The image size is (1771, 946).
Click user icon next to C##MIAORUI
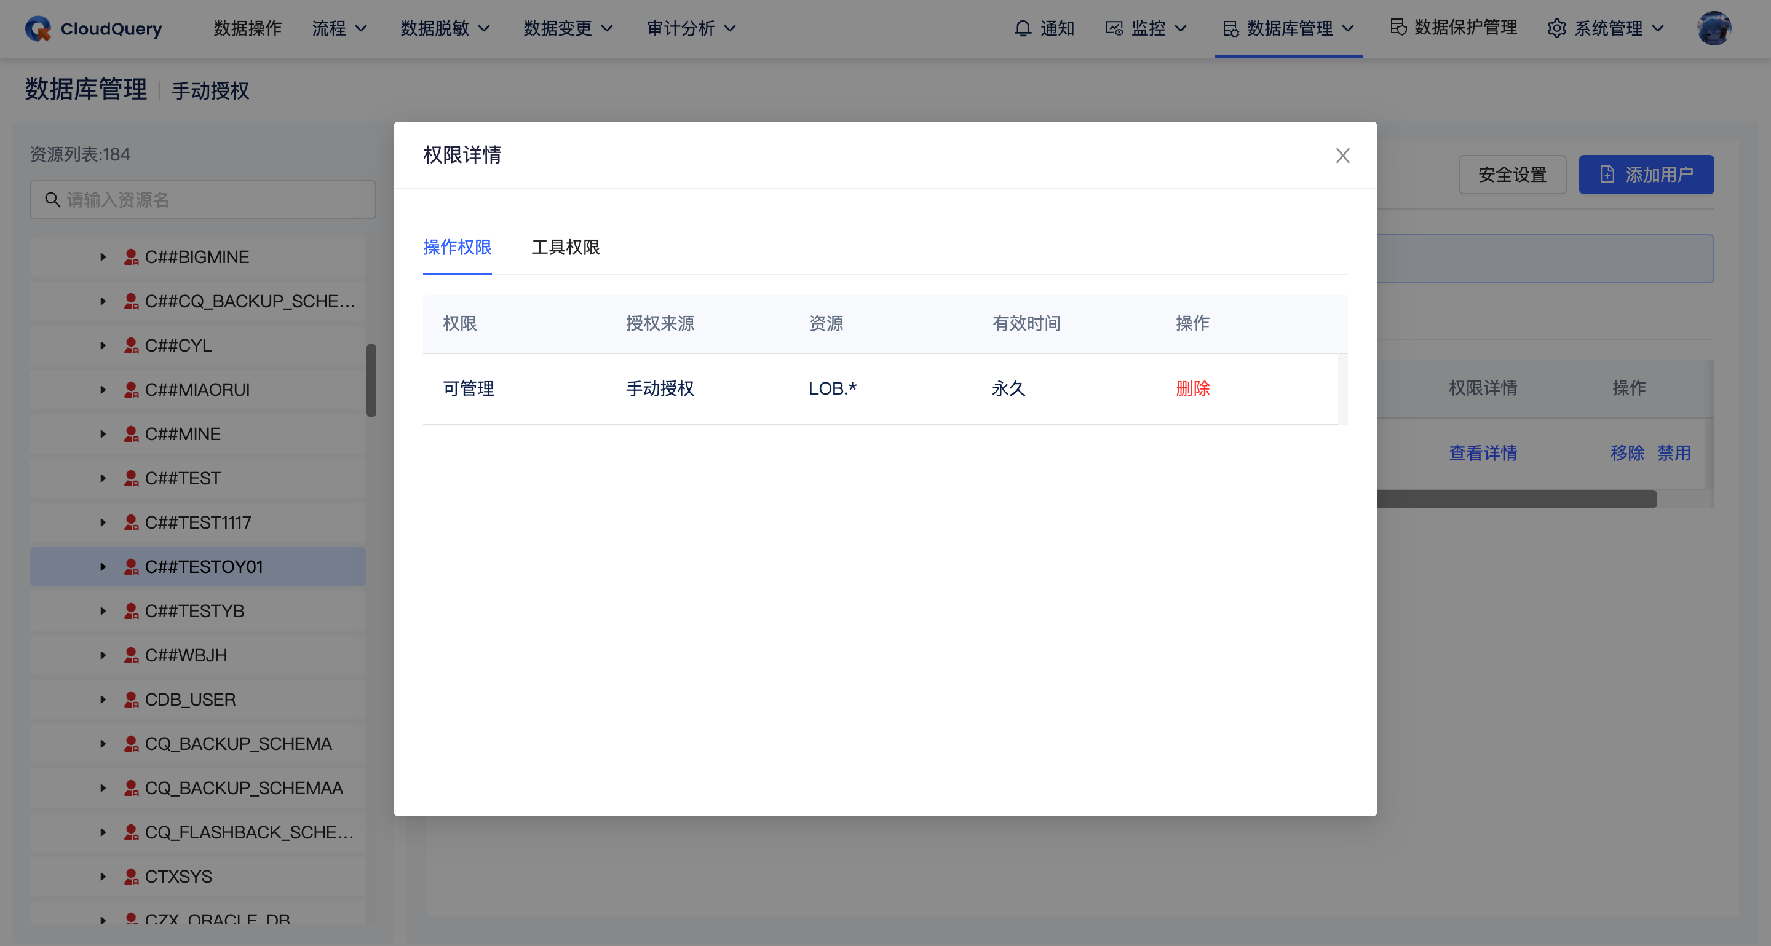130,390
